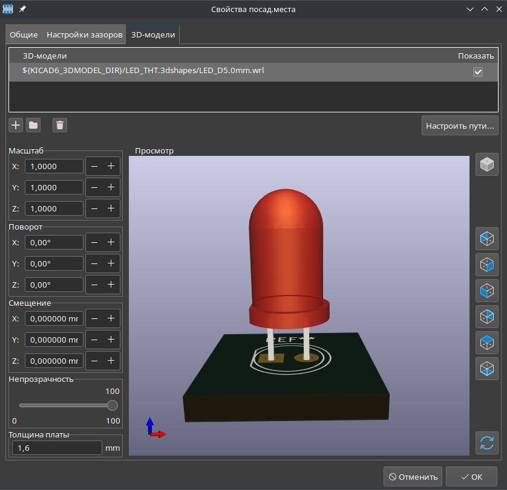Reload the 3D model preview
The width and height of the screenshot is (507, 490).
click(x=487, y=443)
